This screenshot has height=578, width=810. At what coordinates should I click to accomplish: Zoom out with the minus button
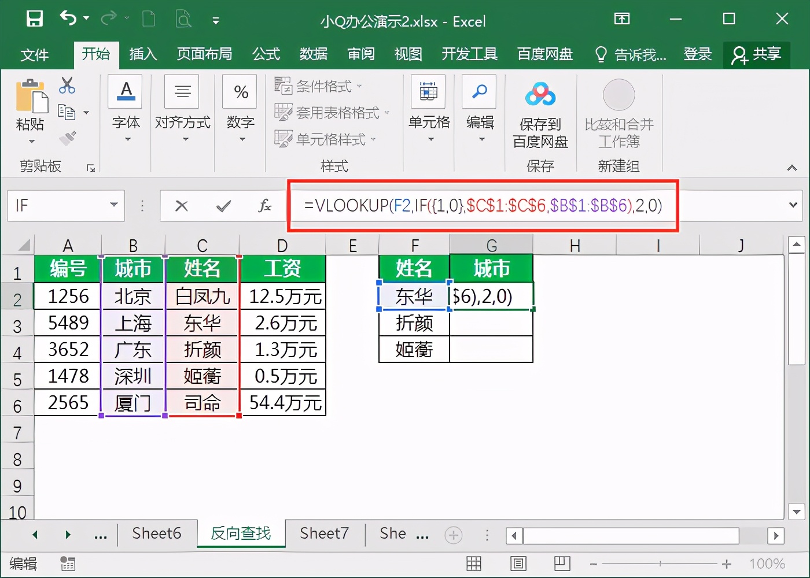(594, 564)
